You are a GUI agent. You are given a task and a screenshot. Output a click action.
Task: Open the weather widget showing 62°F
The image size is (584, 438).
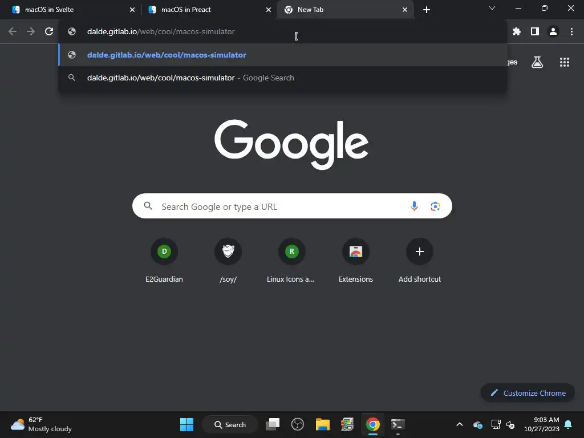pyautogui.click(x=41, y=424)
